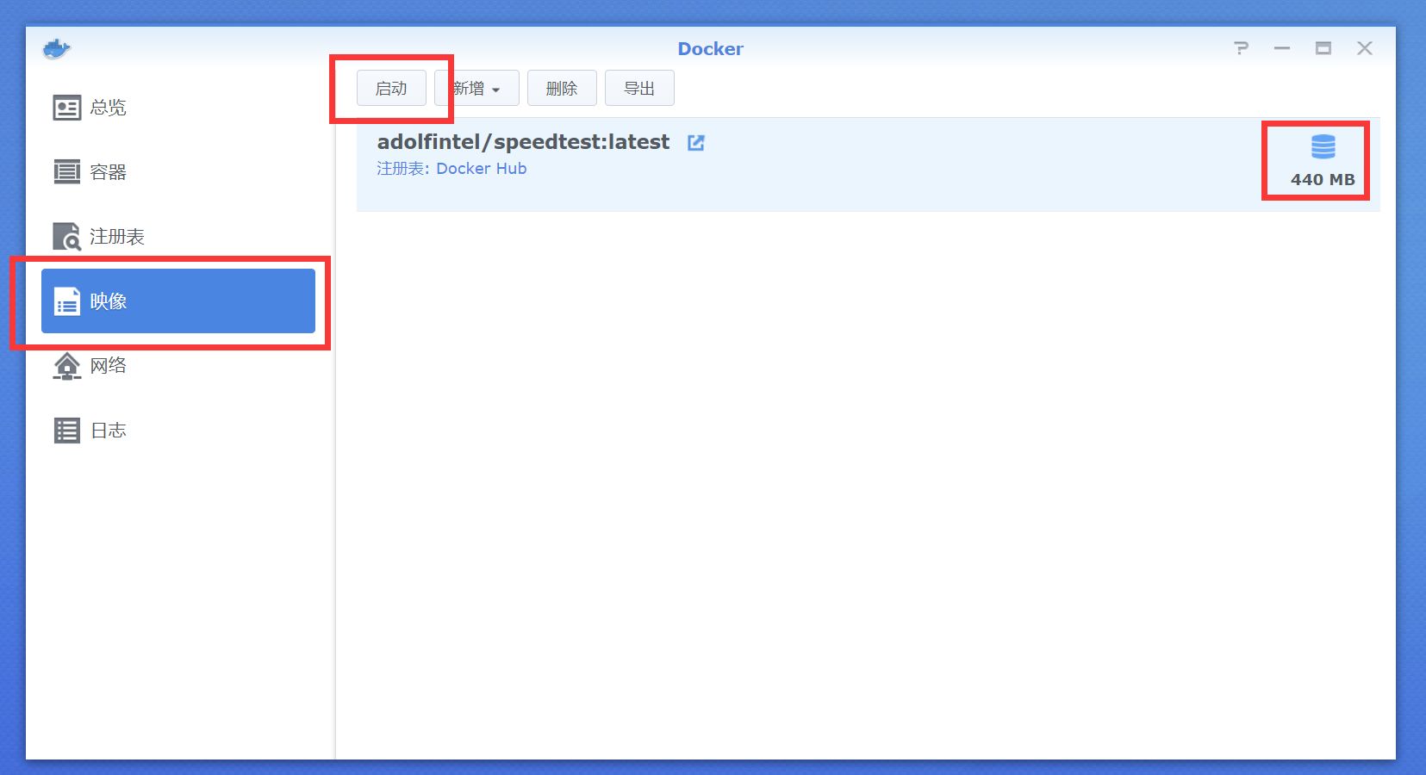Screen dimensions: 1426x775
Task: Click the 网络 network house icon
Action: (66, 366)
